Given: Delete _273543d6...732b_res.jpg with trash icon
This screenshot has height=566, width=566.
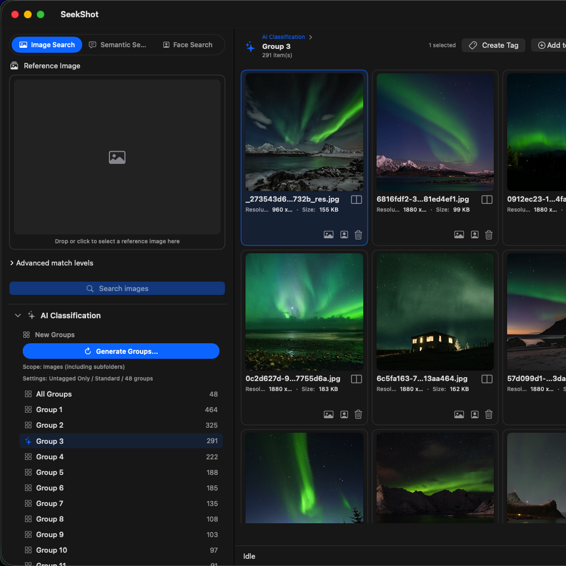Looking at the screenshot, I should pyautogui.click(x=358, y=234).
